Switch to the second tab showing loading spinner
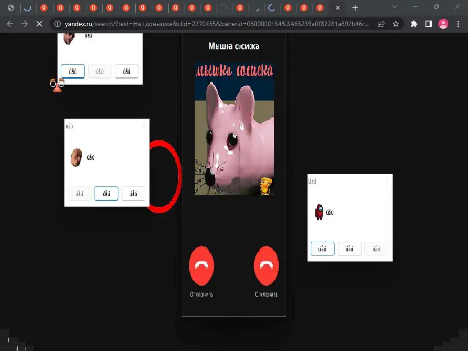This screenshot has height=351, width=468. point(27,8)
